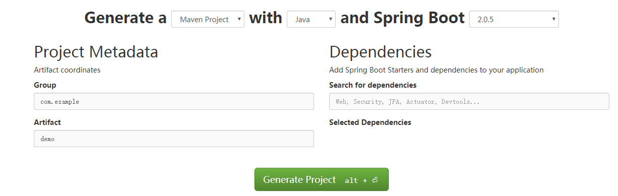Click the 'Generate a' heading text

(x=125, y=18)
